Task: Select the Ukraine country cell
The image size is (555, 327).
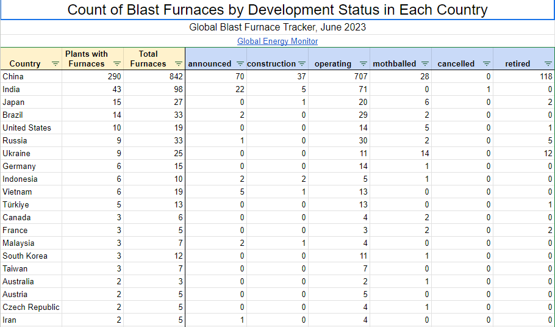Action: click(31, 153)
